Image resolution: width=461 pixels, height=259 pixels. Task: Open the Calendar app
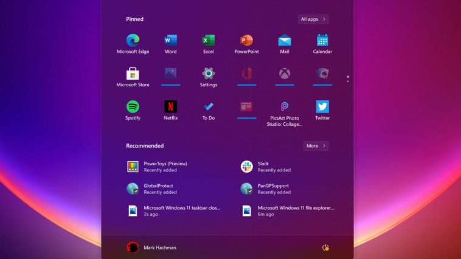(322, 44)
